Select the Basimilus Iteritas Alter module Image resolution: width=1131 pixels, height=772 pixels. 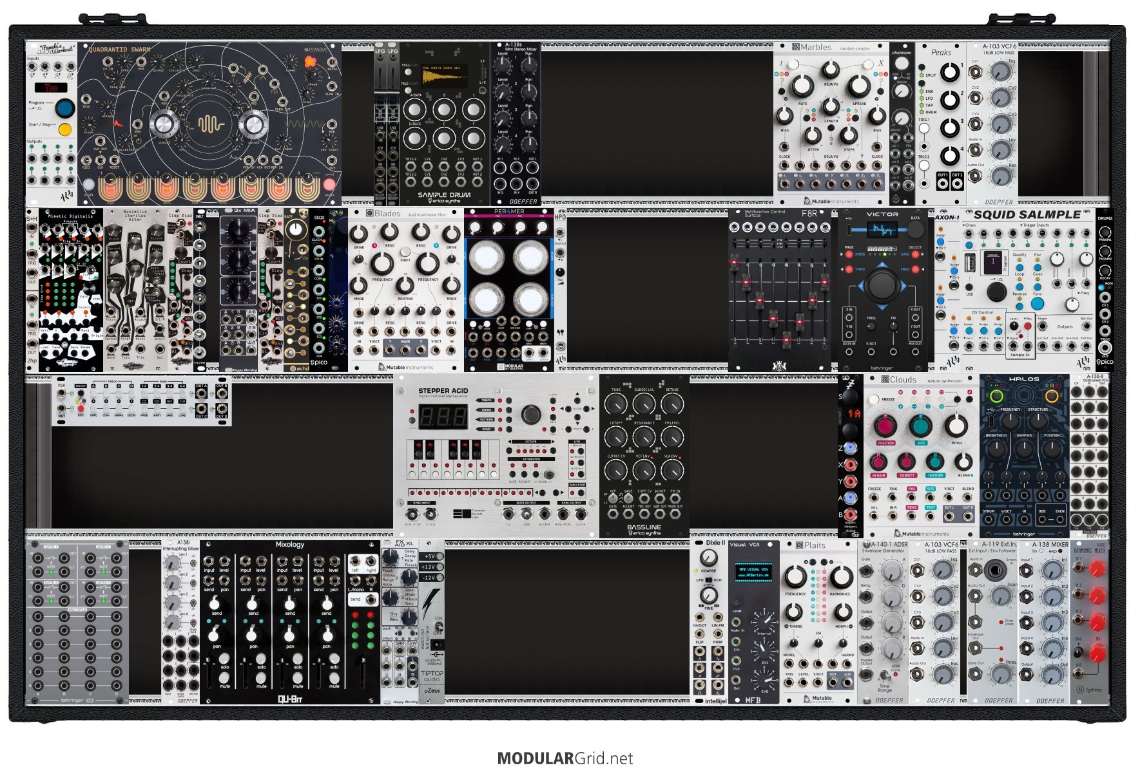tap(136, 290)
